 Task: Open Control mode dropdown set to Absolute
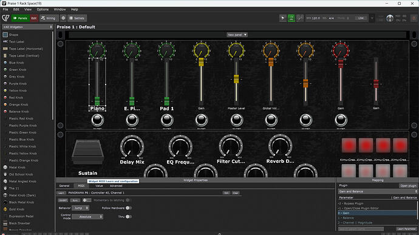pos(87,217)
